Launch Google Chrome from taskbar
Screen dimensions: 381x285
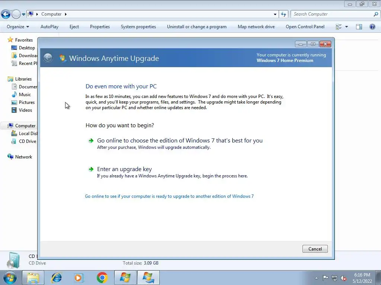[102, 278]
